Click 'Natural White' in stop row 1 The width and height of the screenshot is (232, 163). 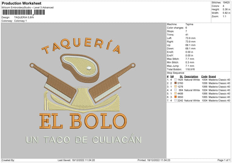click(x=192, y=80)
